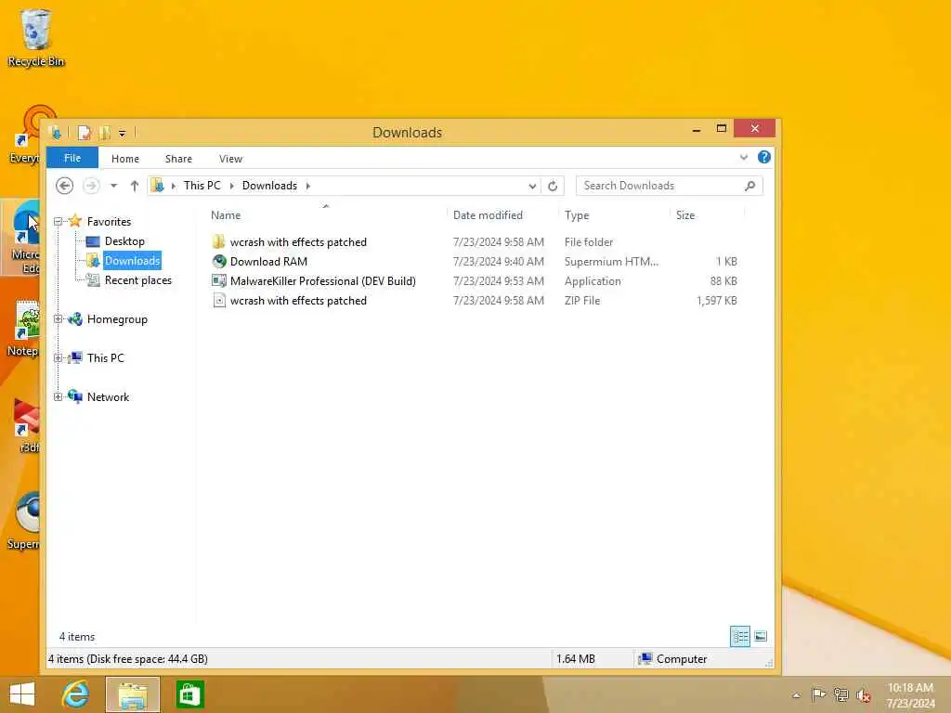951x713 pixels.
Task: Select the wcrash with effects patched ZIP icon
Action: (219, 300)
